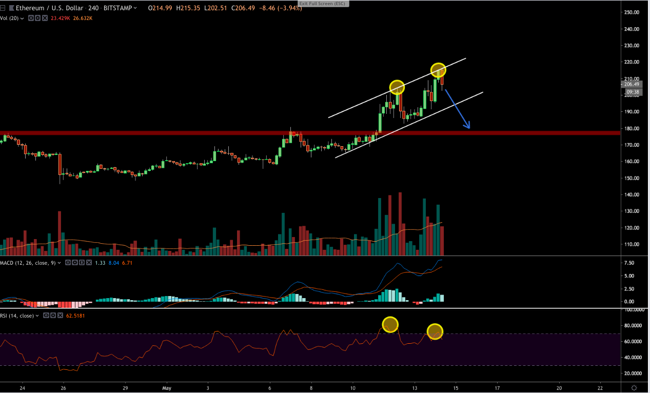This screenshot has height=393, width=650.
Task: Delete the MACD indicator using its X
Action: click(90, 263)
